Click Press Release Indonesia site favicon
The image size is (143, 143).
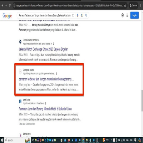(20, 42)
